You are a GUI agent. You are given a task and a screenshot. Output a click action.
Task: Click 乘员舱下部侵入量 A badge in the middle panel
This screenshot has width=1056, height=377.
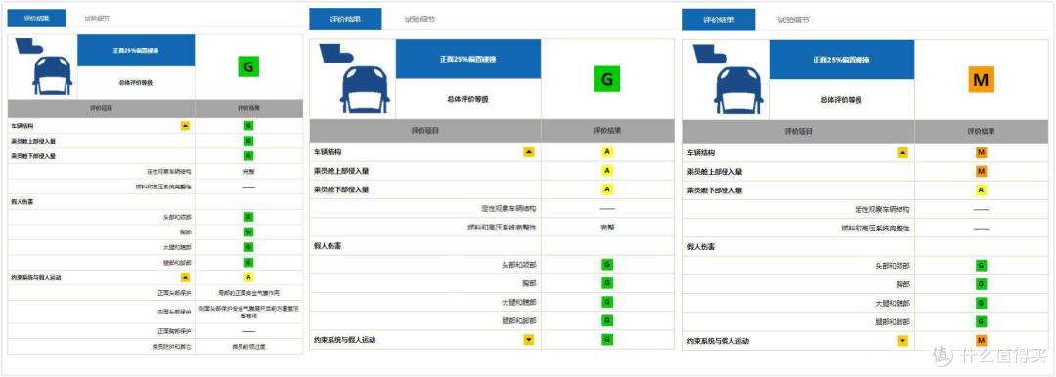point(607,189)
